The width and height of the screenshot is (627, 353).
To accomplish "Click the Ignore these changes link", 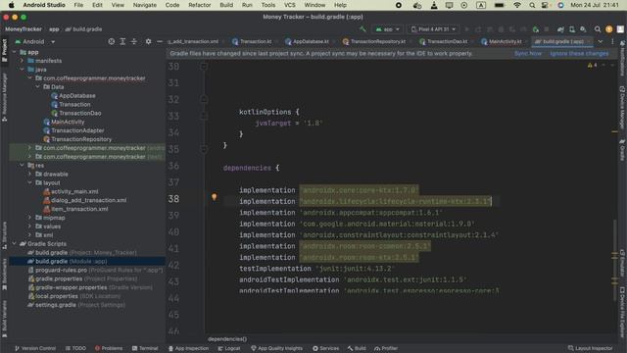I will (579, 53).
